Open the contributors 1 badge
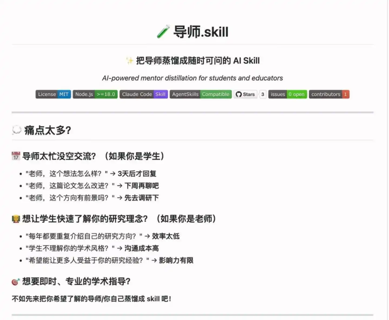The height and width of the screenshot is (320, 389). (329, 94)
